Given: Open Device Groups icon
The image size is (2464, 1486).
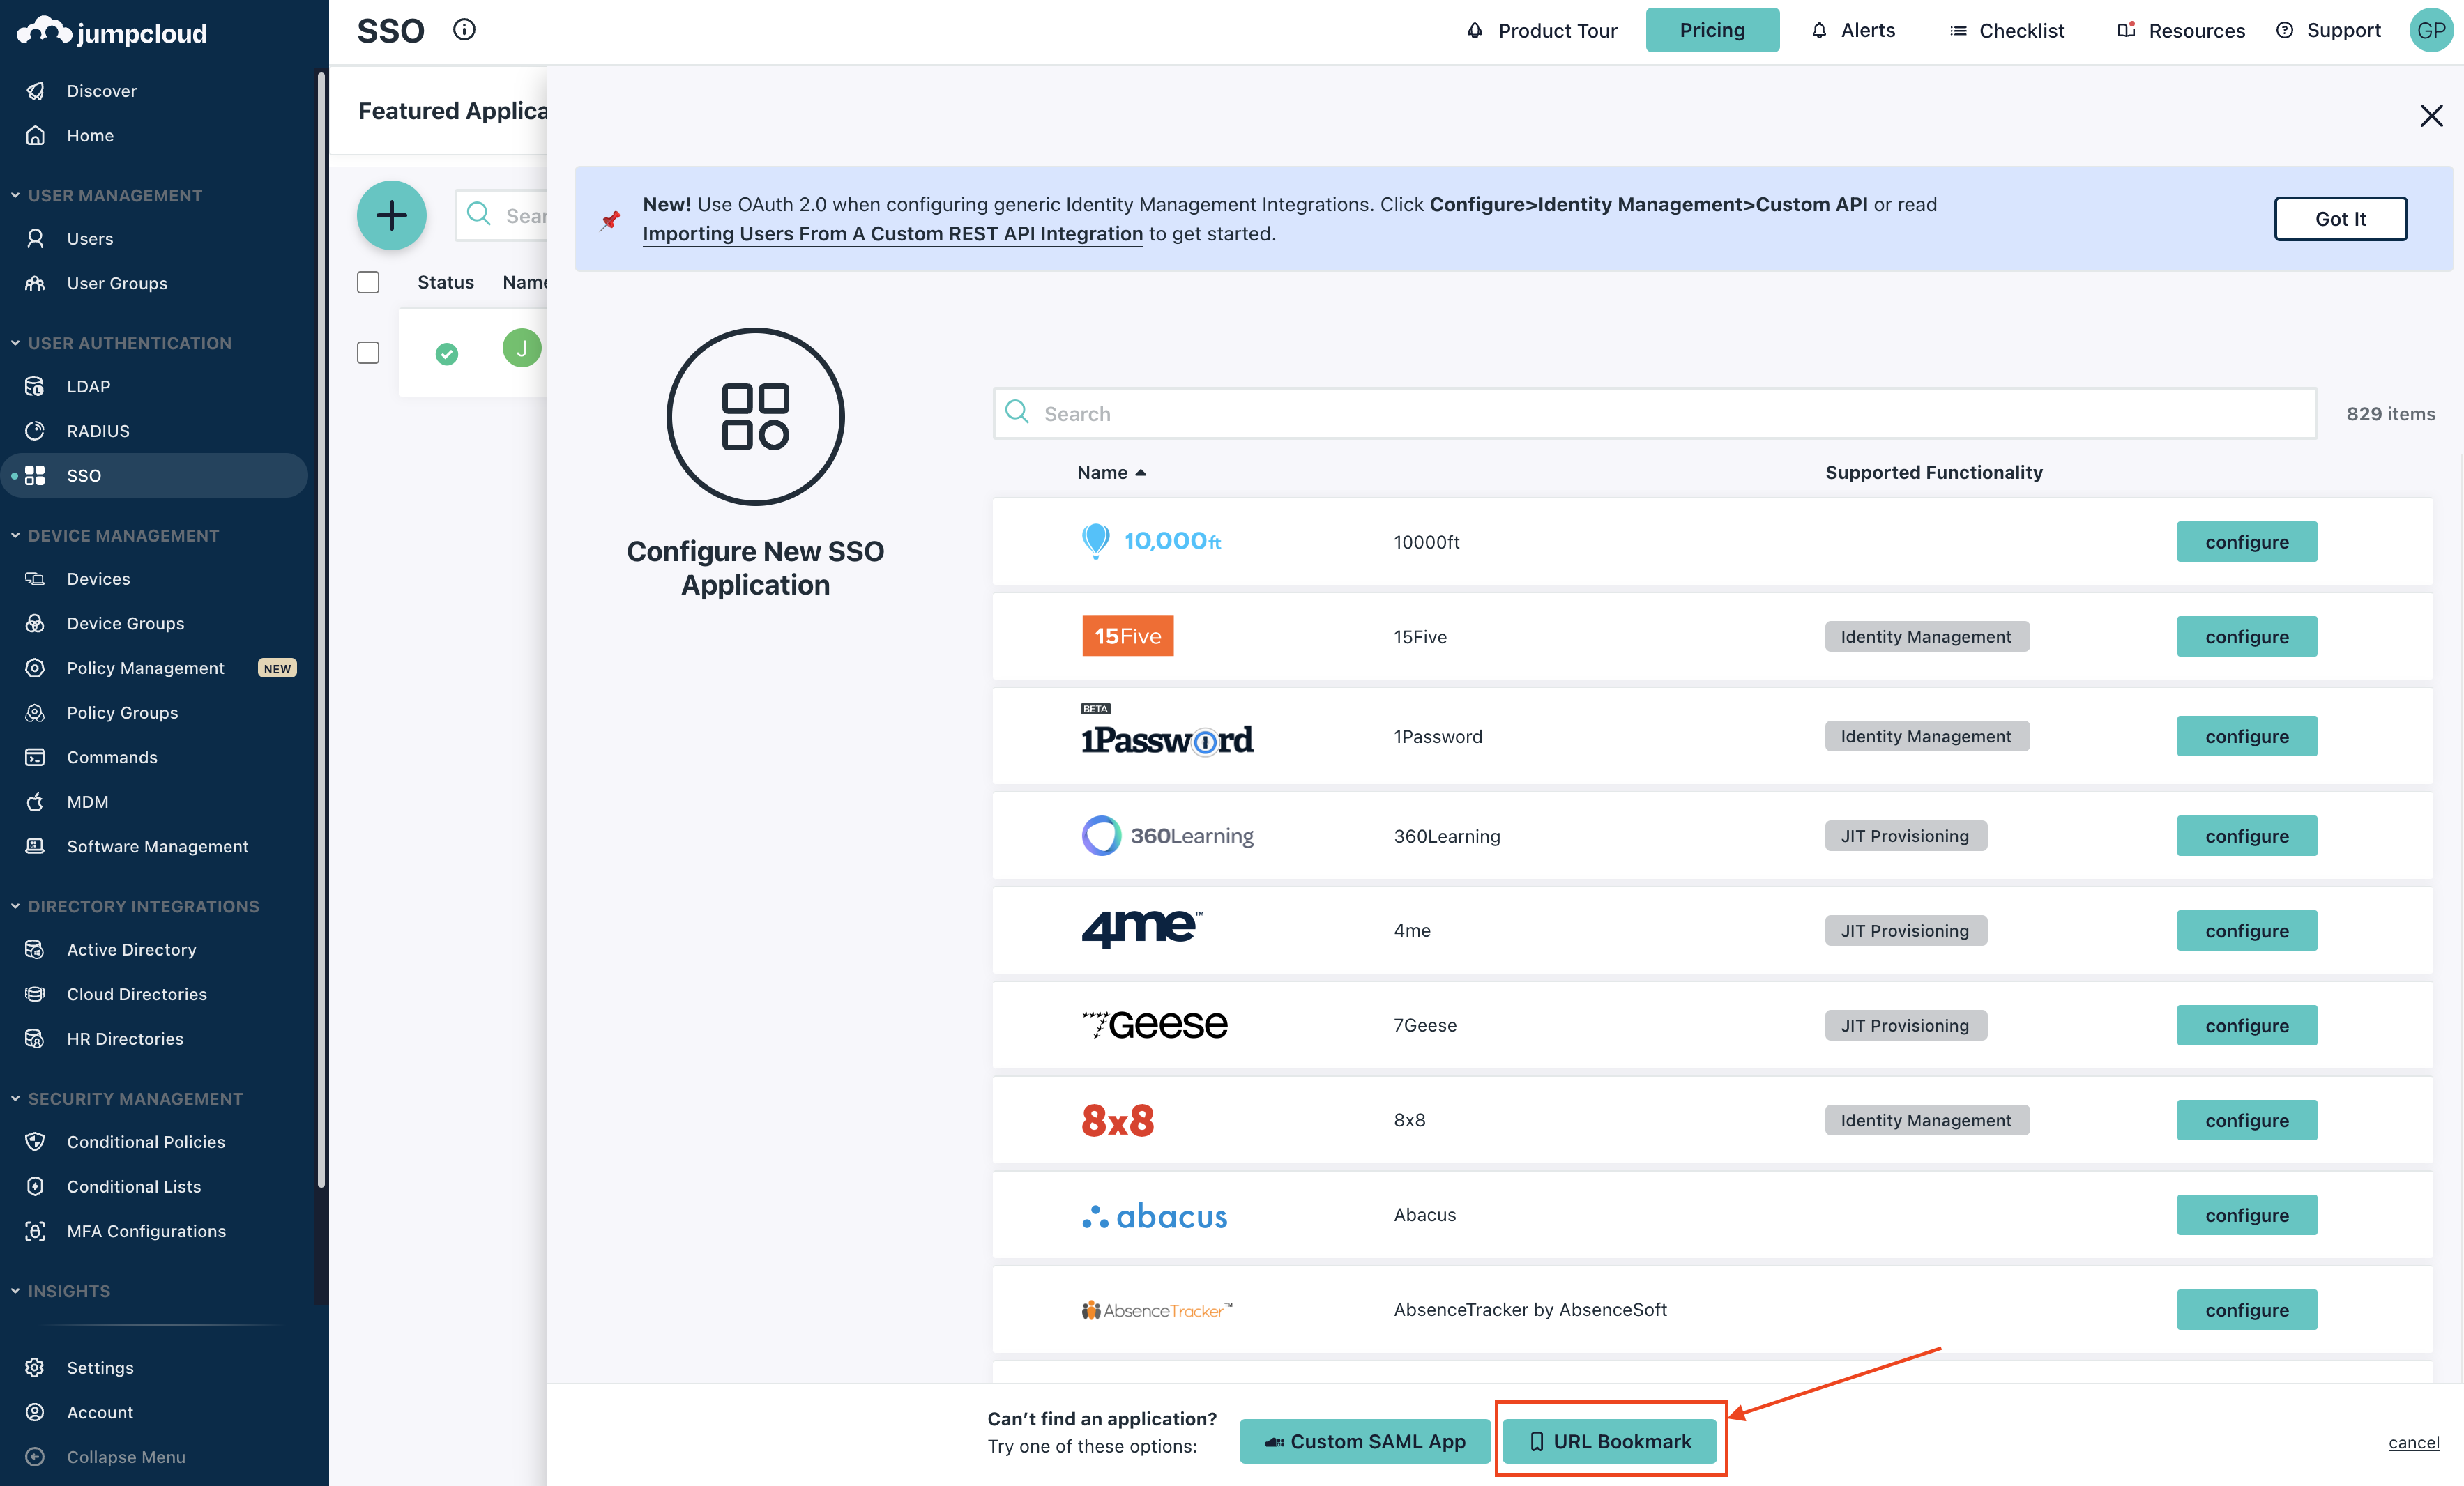Looking at the screenshot, I should 35,623.
